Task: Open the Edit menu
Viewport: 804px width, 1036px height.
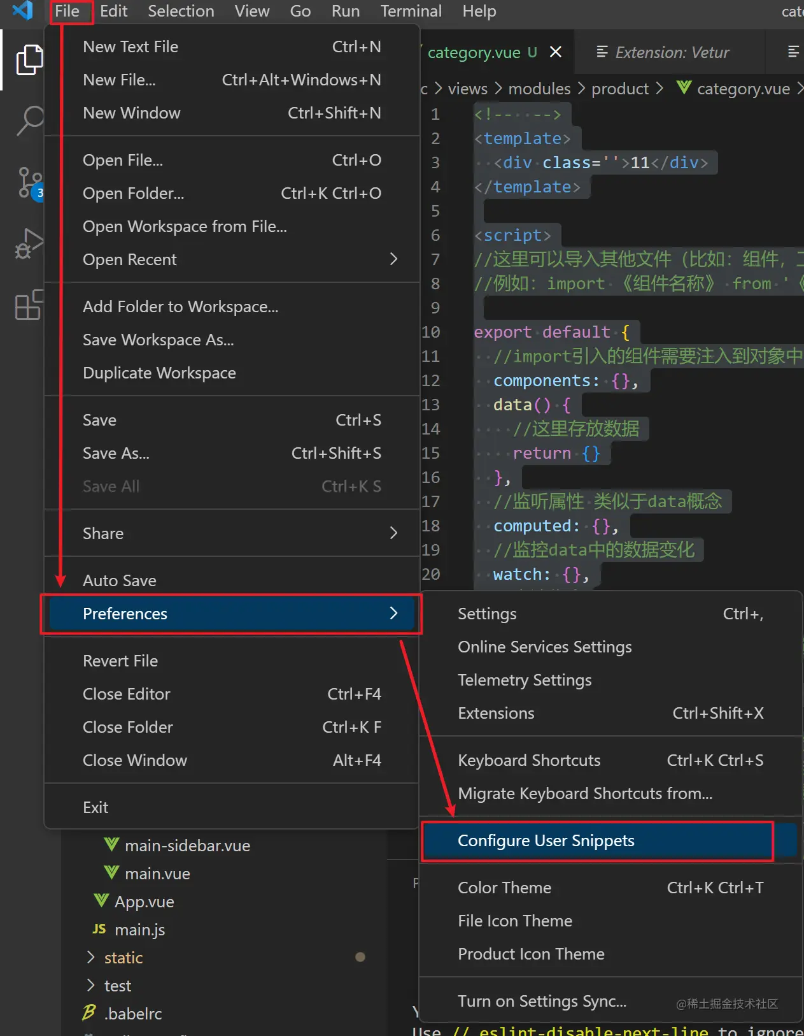Action: tap(114, 11)
